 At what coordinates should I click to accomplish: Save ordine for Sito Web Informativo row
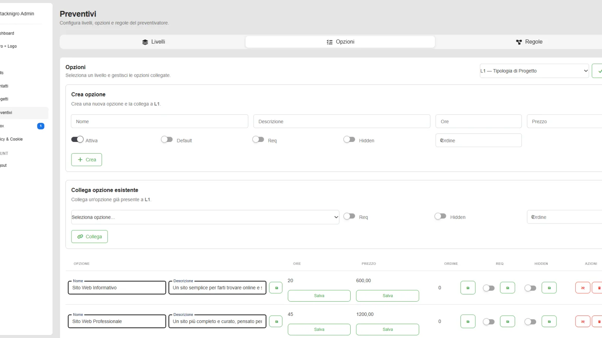(468, 288)
